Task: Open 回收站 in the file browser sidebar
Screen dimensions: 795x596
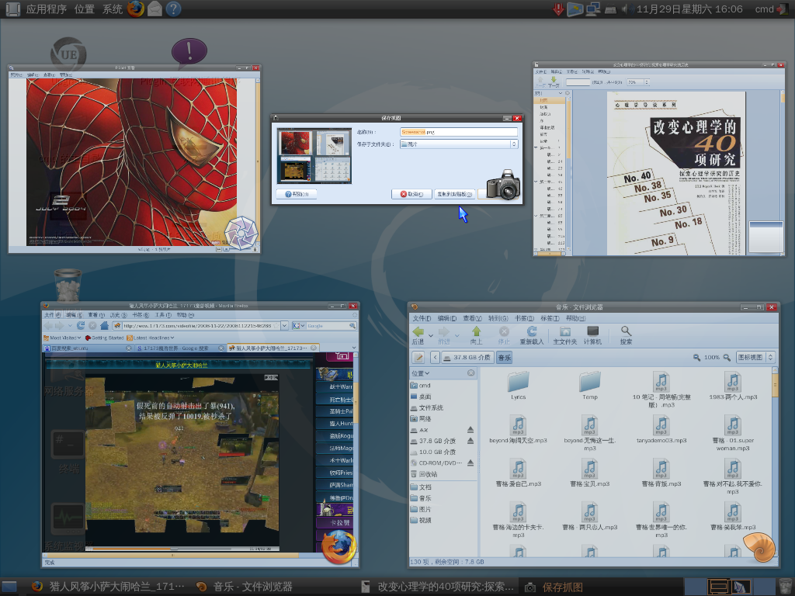Action: [x=424, y=474]
